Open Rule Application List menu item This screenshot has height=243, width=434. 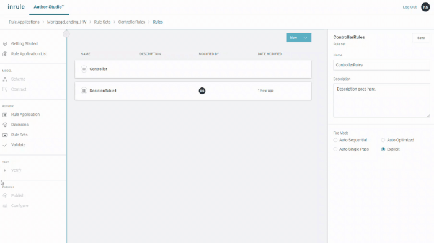point(29,54)
